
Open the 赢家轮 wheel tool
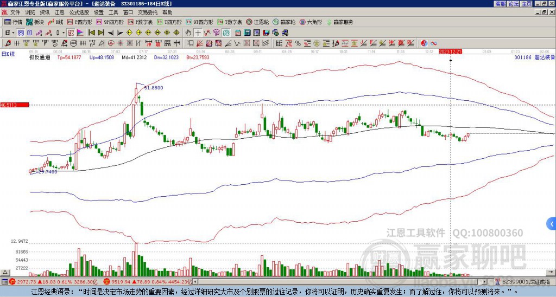284,22
